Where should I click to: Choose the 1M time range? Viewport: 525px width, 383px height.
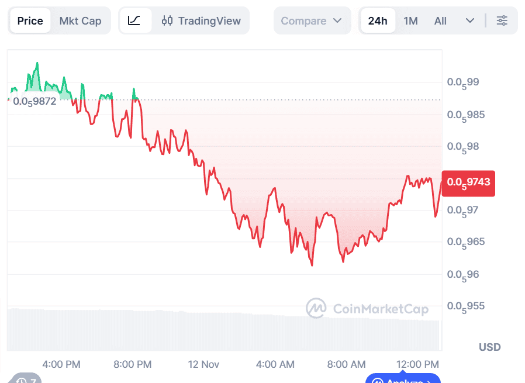coord(410,21)
